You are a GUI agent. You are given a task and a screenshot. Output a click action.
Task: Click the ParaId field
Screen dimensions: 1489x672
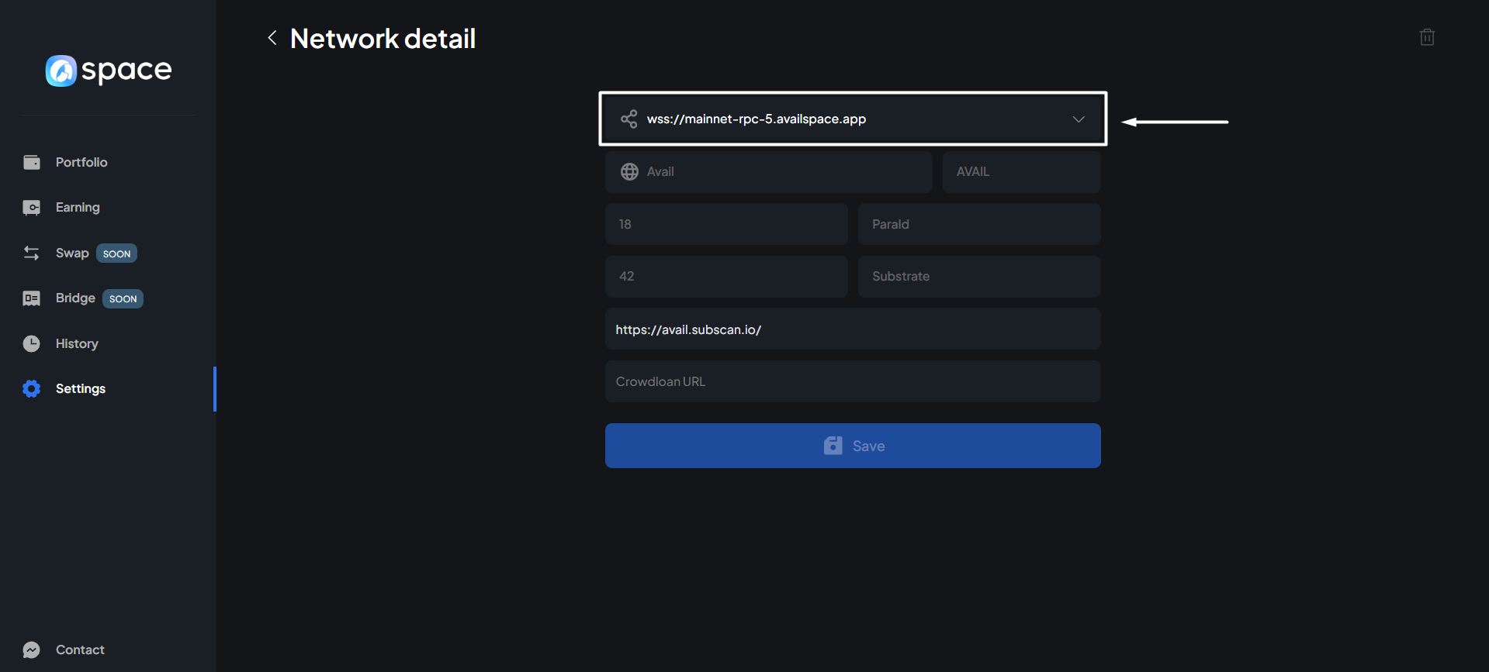(x=978, y=225)
